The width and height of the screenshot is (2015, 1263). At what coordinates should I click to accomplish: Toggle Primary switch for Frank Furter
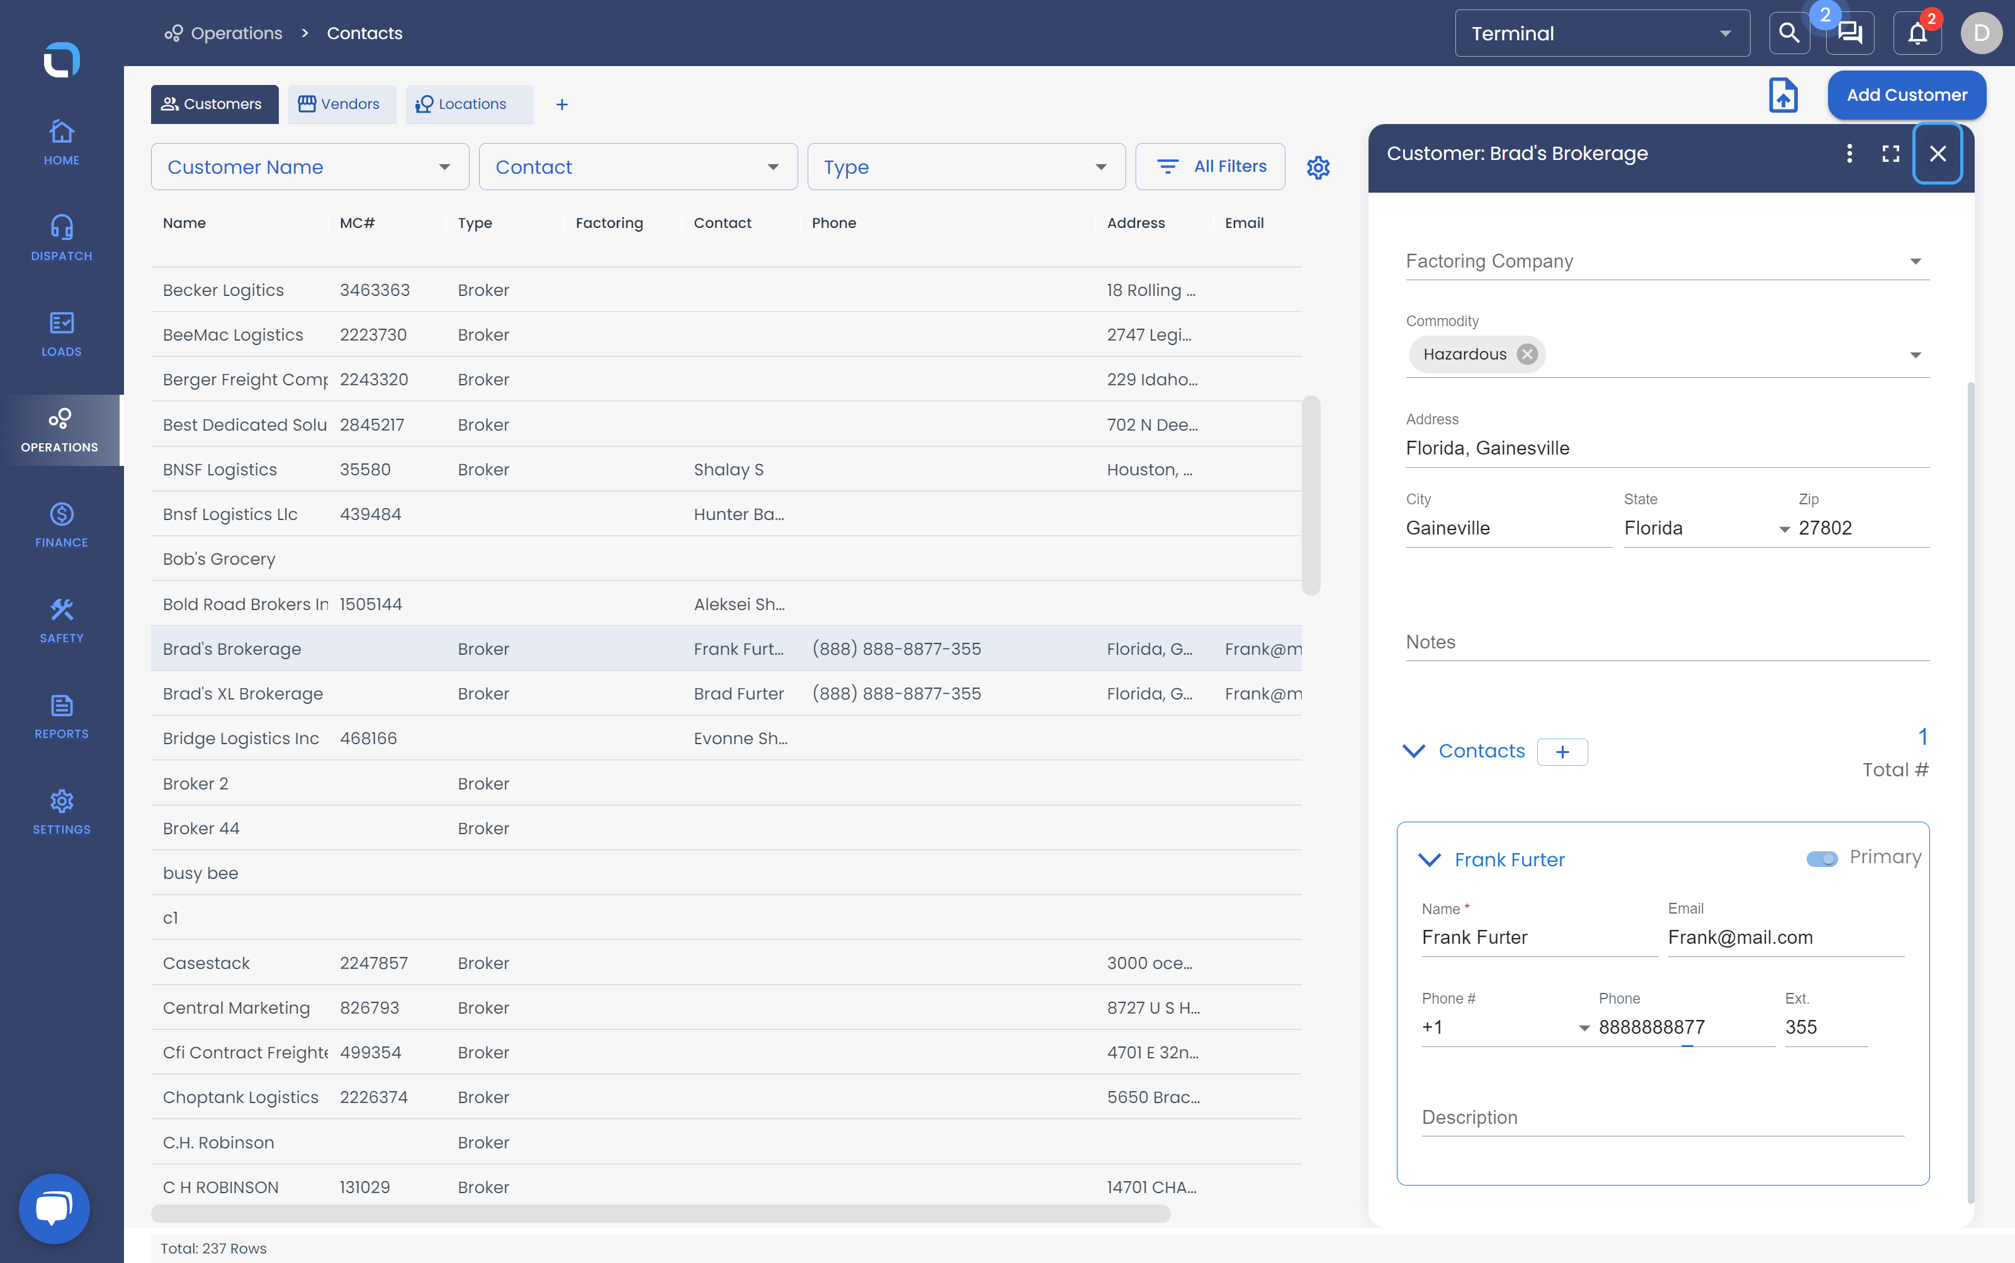[1821, 859]
